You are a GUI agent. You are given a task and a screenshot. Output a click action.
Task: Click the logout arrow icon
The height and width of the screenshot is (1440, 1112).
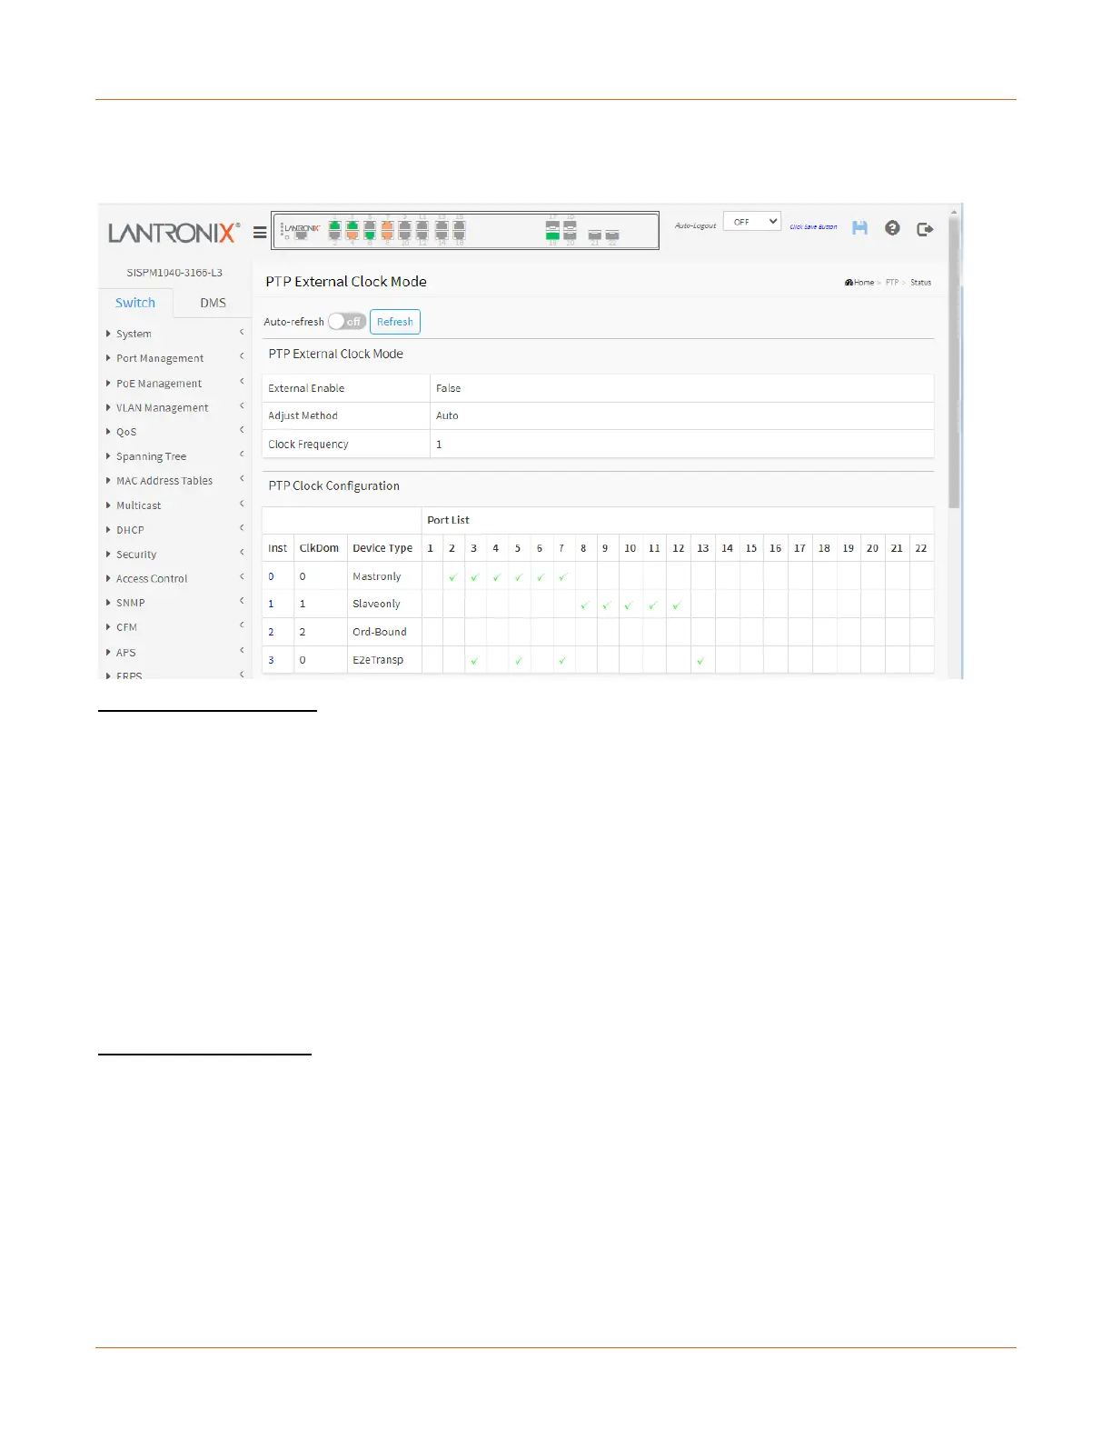pyautogui.click(x=925, y=229)
